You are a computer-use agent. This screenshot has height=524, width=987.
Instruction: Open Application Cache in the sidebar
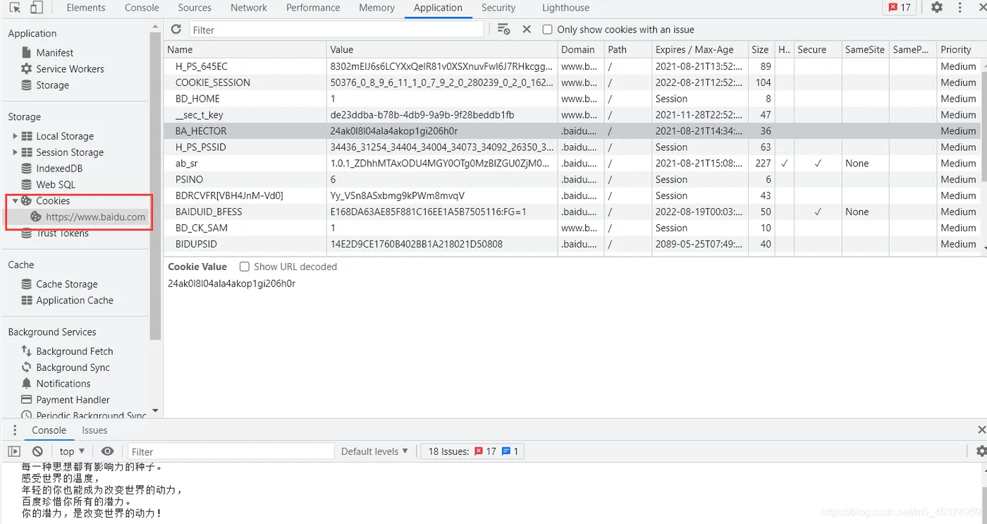pos(75,300)
